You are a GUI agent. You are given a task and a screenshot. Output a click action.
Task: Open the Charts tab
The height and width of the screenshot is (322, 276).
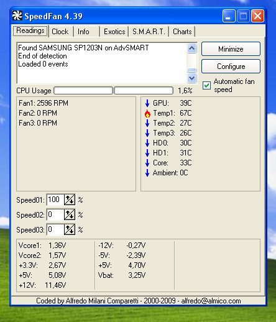[182, 32]
